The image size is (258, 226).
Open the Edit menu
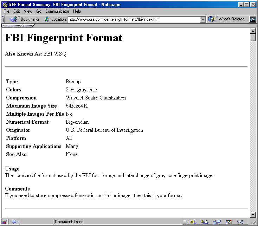17,11
